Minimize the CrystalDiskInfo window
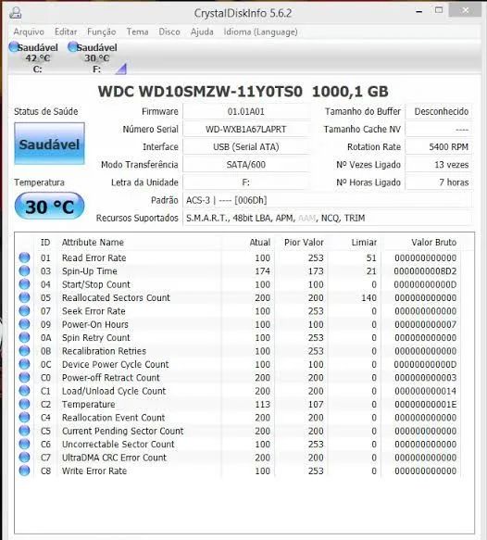The width and height of the screenshot is (487, 540). tap(418, 11)
